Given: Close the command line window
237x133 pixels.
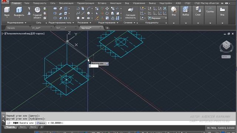Looking at the screenshot, I should 3,116.
